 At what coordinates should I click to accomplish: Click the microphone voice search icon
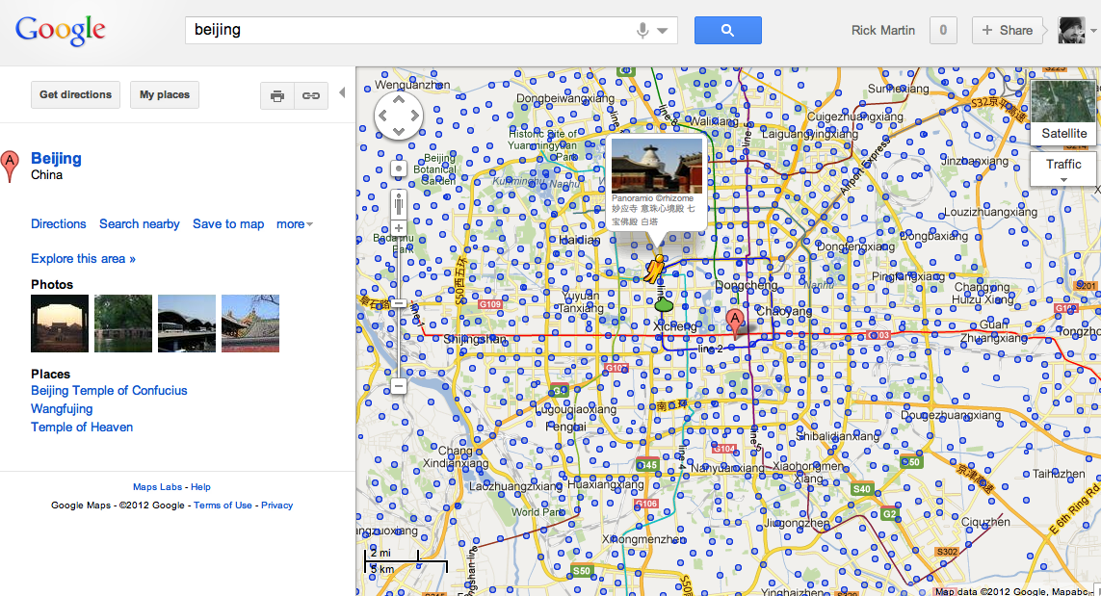pyautogui.click(x=642, y=30)
